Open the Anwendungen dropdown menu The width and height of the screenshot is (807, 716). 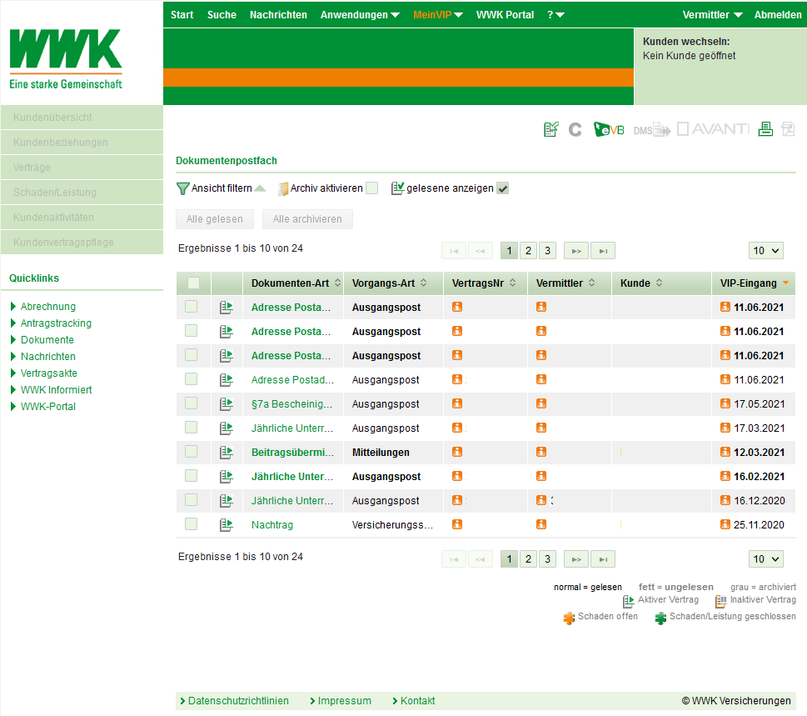click(x=360, y=15)
